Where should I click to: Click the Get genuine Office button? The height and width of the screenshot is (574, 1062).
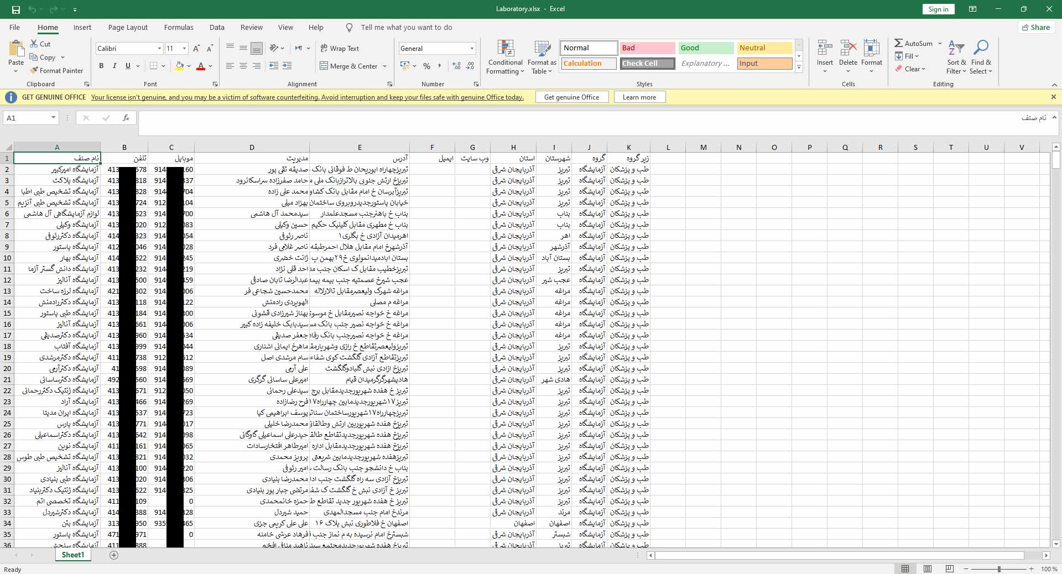(x=571, y=97)
